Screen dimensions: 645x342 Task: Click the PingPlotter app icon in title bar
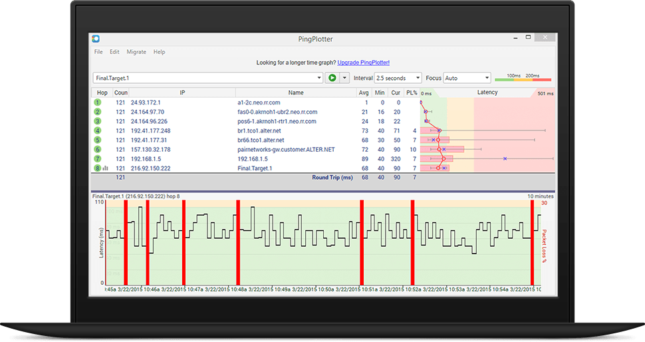click(x=96, y=39)
